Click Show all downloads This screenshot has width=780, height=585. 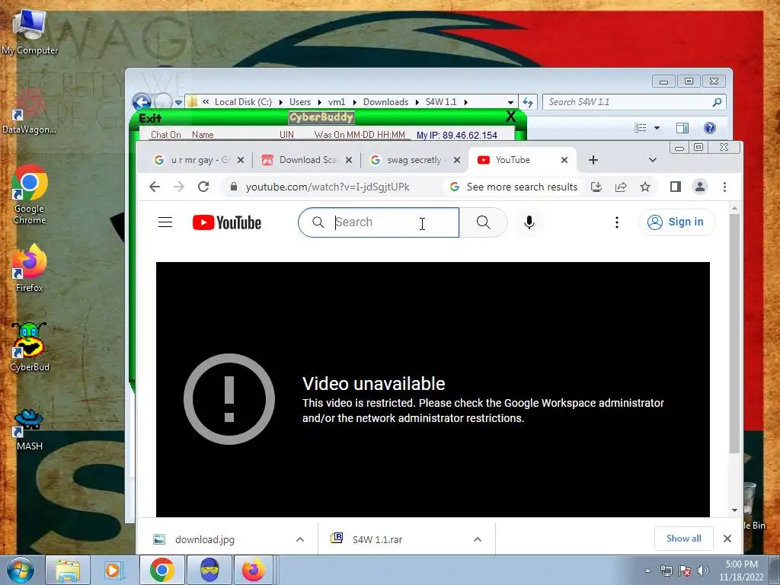click(683, 539)
